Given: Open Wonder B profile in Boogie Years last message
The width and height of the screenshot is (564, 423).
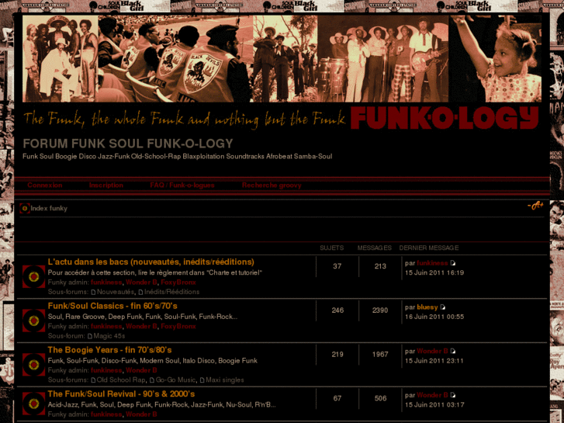Looking at the screenshot, I should click(432, 352).
